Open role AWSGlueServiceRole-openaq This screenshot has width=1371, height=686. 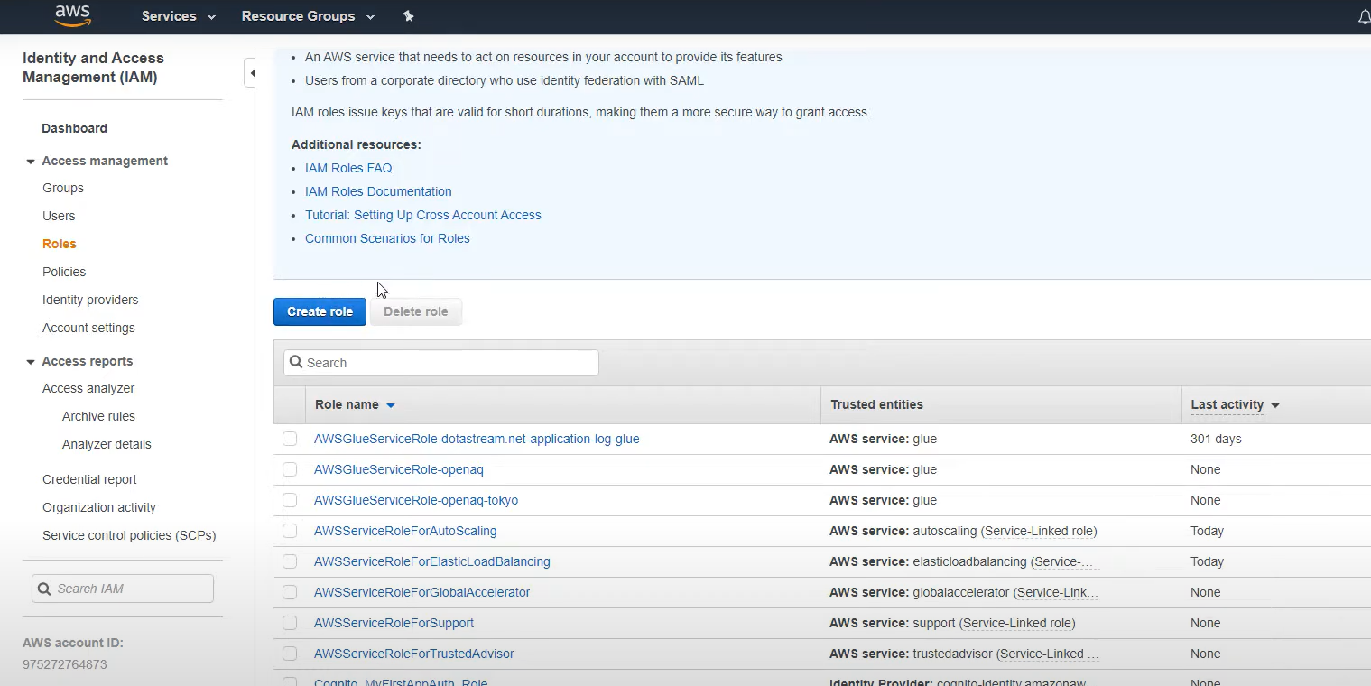[x=399, y=469]
